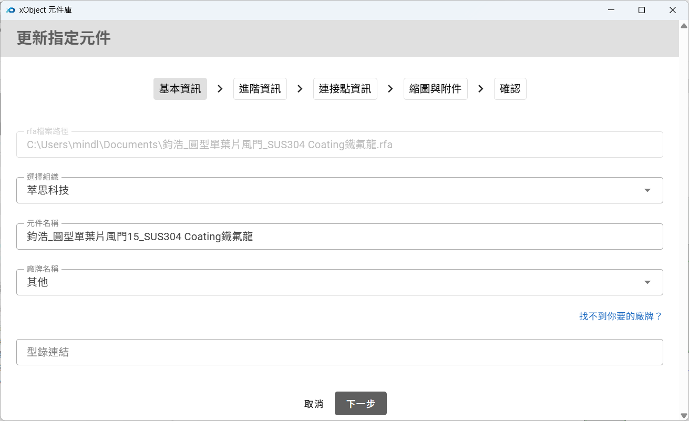
Task: Focus the 元件名稱 text field
Action: click(x=339, y=237)
